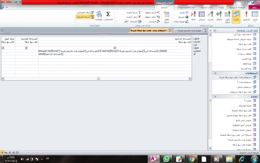
Task: Click the Between Nz criteria cell
Action: (x=115, y=51)
